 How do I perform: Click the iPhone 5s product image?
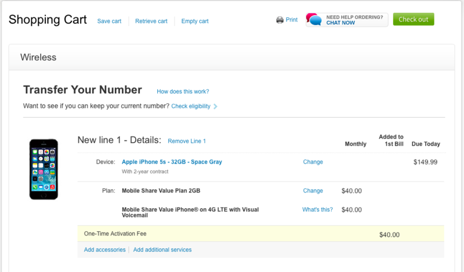point(44,169)
